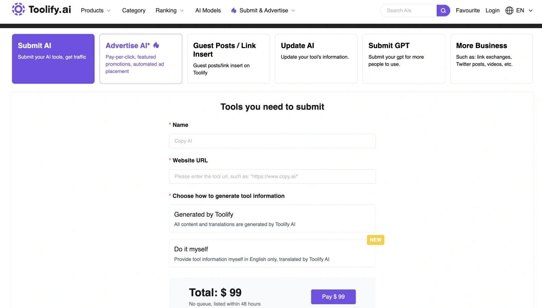
Task: Expand the Ranking dropdown menu
Action: 169,10
